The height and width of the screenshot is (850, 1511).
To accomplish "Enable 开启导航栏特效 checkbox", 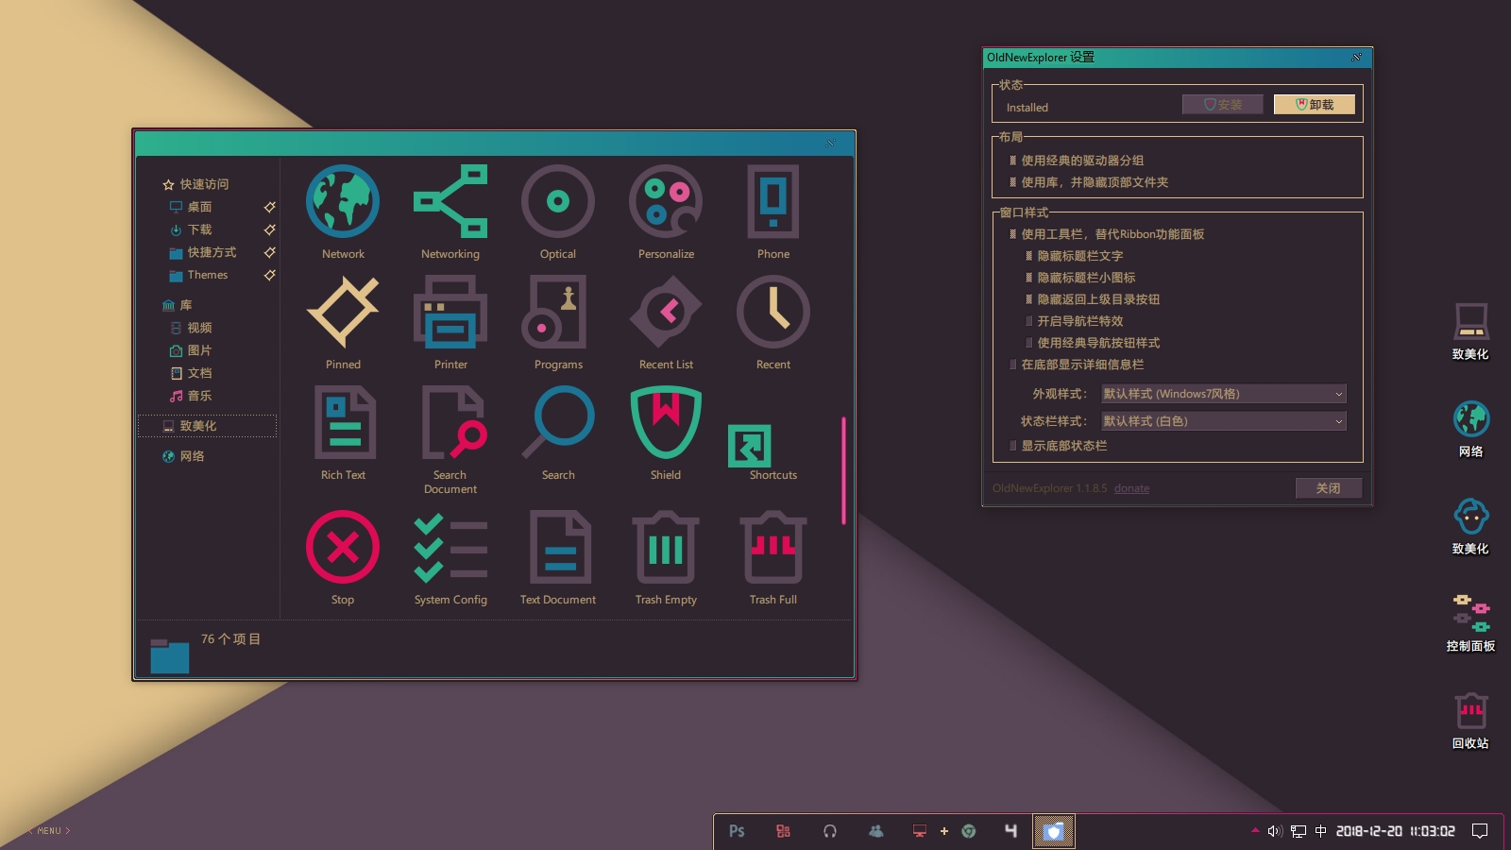I will tap(1029, 321).
